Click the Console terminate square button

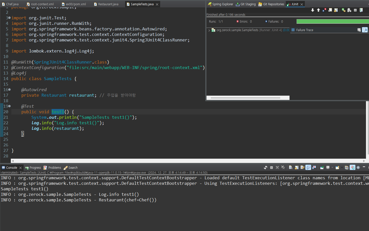tap(271, 167)
